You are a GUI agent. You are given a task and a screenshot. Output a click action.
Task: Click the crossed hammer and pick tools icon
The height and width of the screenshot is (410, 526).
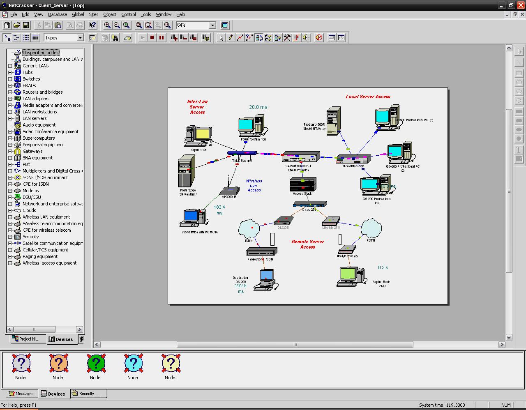coord(287,38)
